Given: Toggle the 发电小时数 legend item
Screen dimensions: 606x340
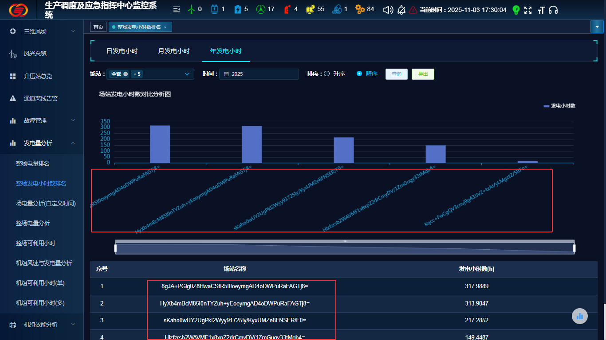Looking at the screenshot, I should click(x=559, y=106).
